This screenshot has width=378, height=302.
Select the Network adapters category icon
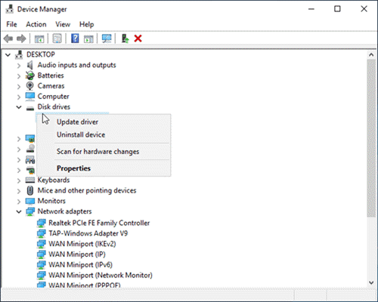coord(30,211)
